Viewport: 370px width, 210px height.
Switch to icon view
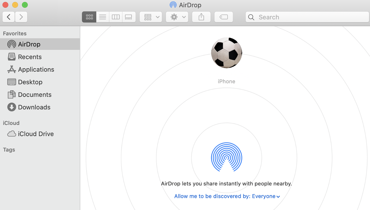(89, 17)
